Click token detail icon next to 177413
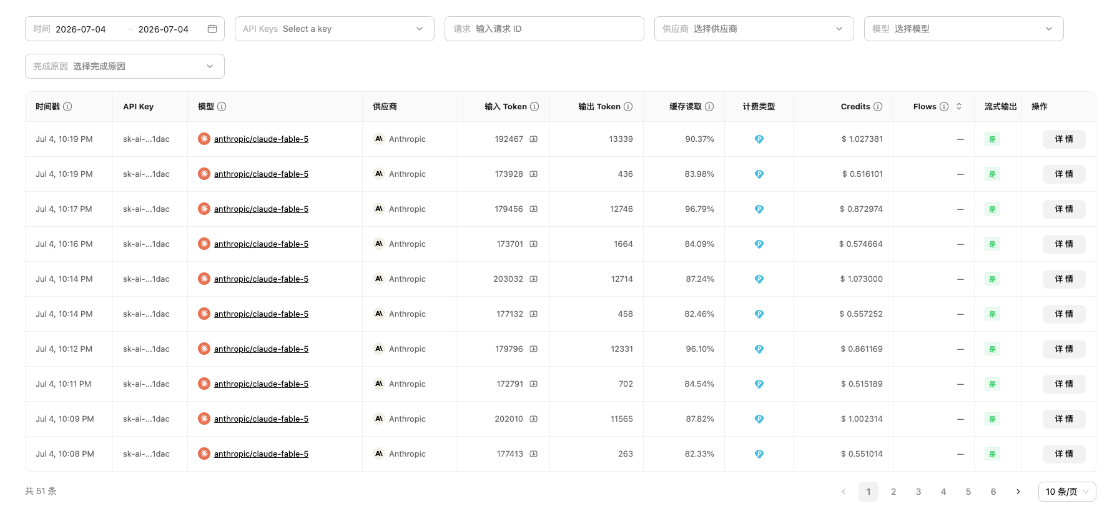 [534, 454]
